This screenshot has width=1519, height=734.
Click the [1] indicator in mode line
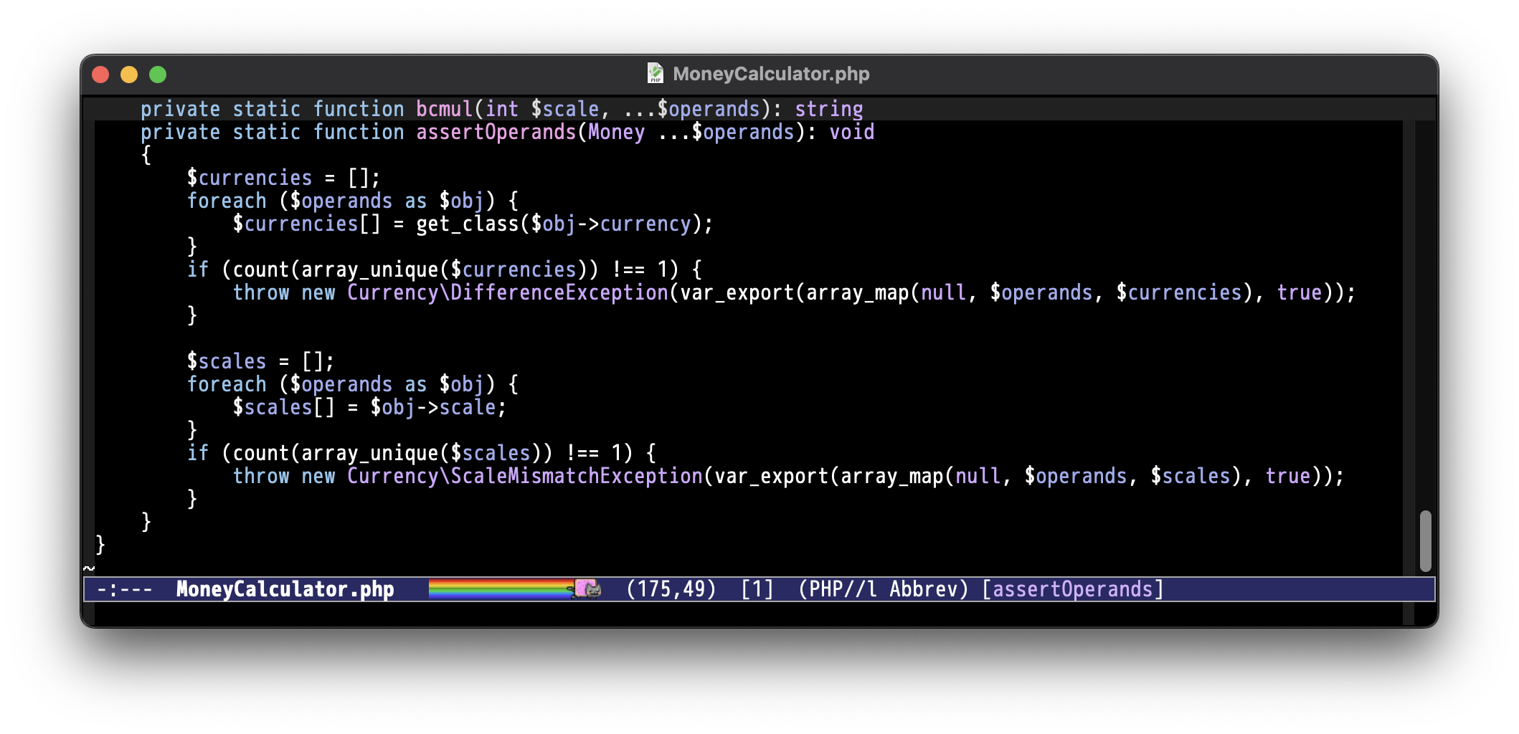757,589
